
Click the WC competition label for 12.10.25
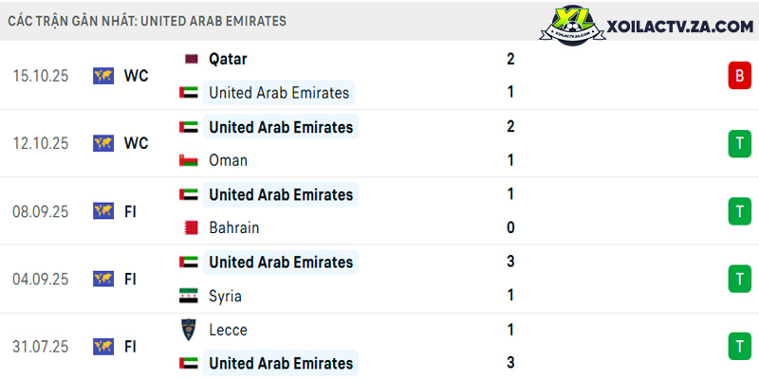pyautogui.click(x=136, y=144)
